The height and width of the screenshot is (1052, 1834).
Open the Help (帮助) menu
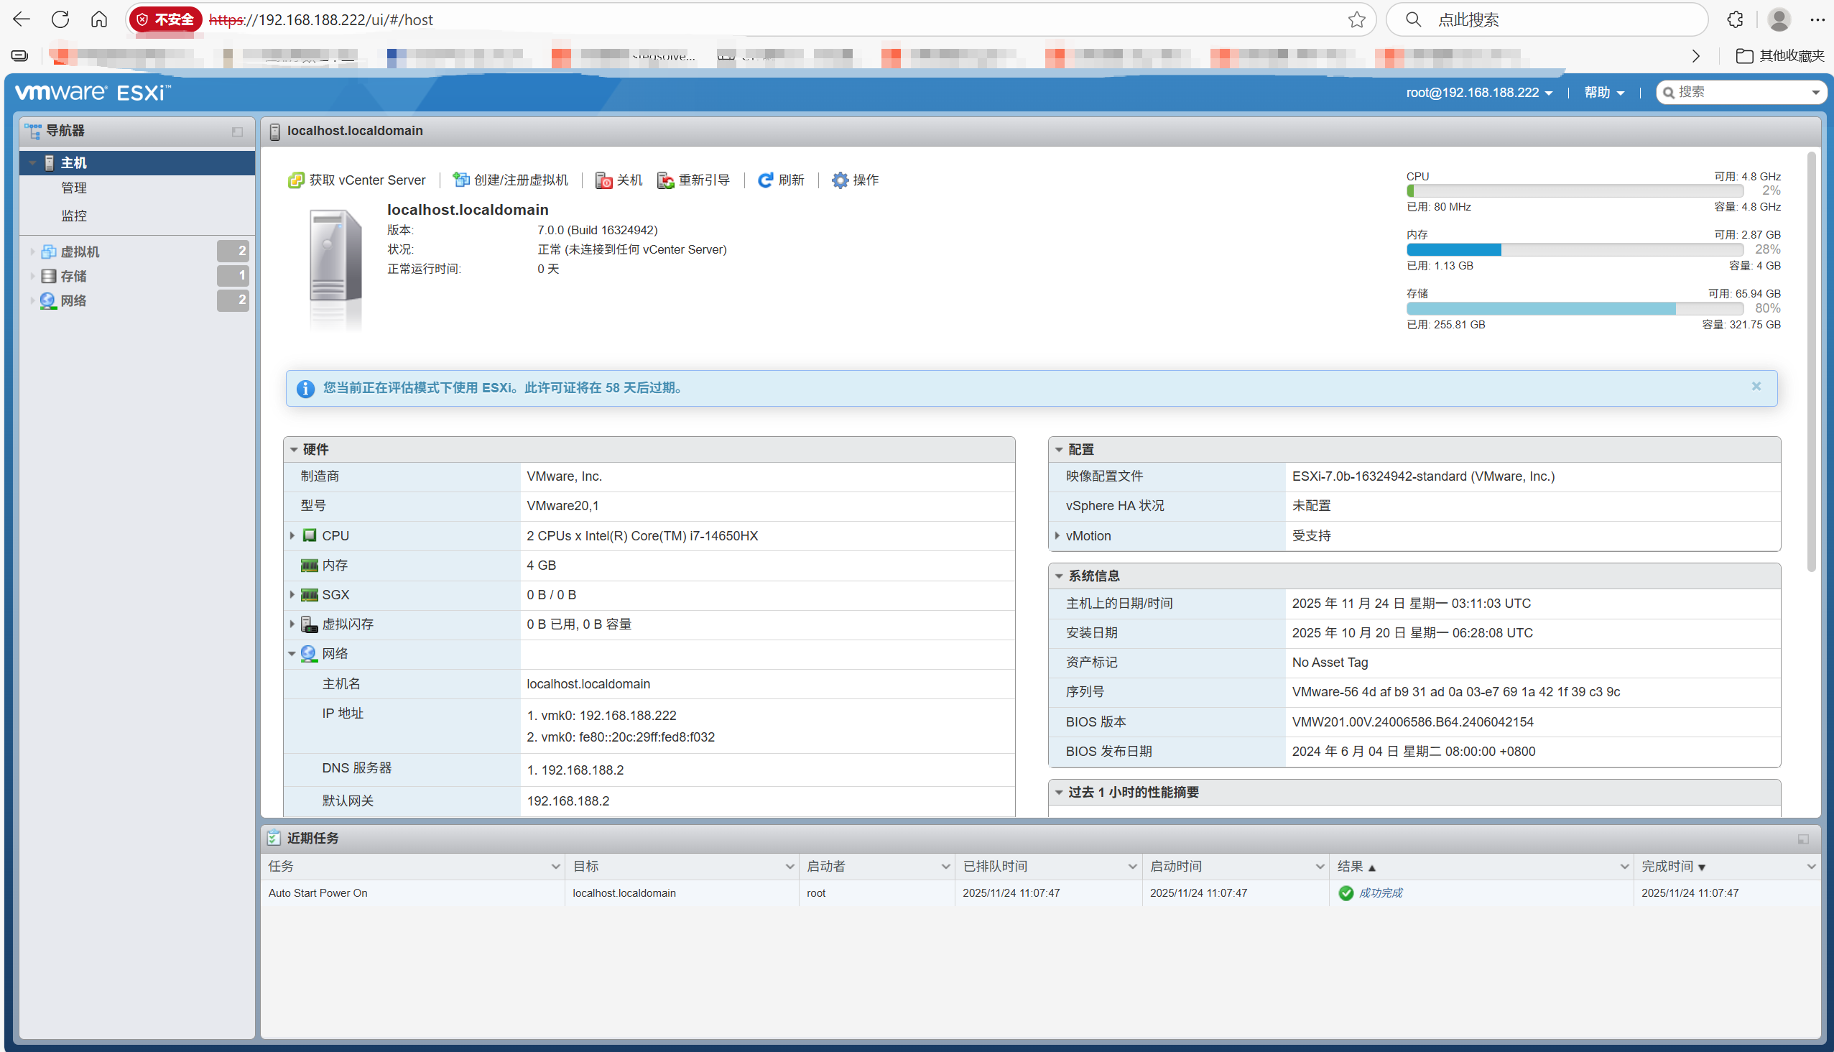[x=1603, y=93]
